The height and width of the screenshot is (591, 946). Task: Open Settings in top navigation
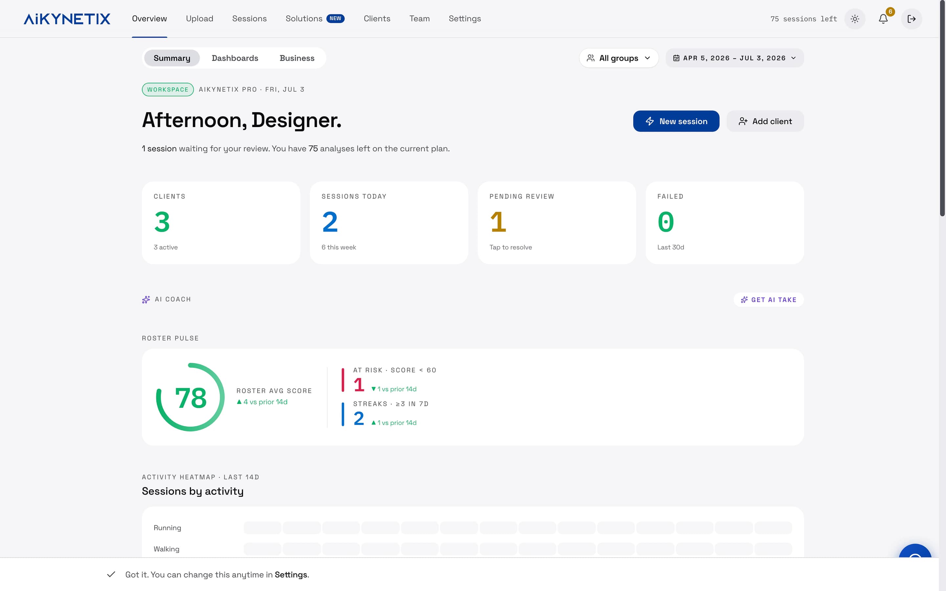465,18
